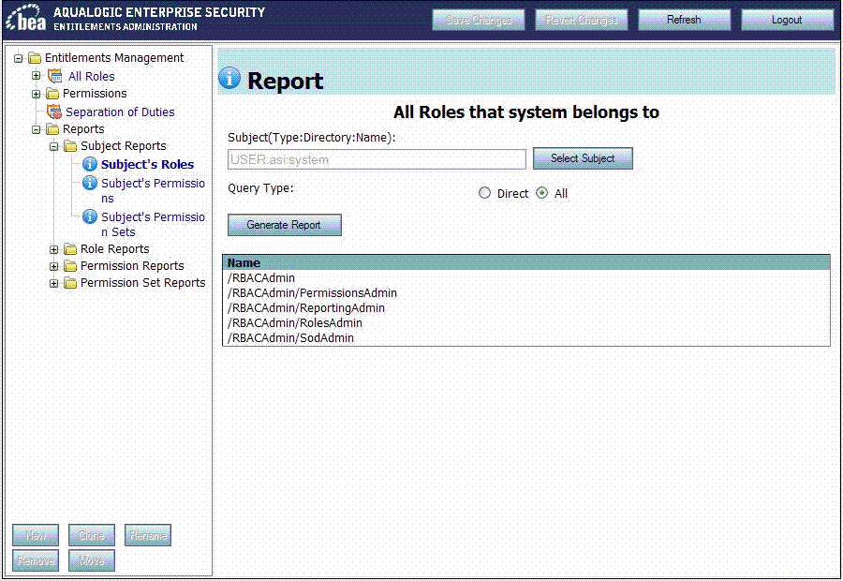Select the /RBACAdmin/PermissionsAdmin row
Image resolution: width=843 pixels, height=581 pixels.
point(526,293)
